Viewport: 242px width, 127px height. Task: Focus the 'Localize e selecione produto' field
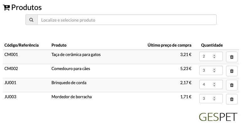[x=127, y=20]
